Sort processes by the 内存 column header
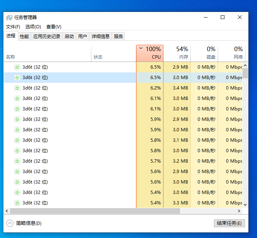Viewport: 257px width, 238px height. tap(183, 57)
